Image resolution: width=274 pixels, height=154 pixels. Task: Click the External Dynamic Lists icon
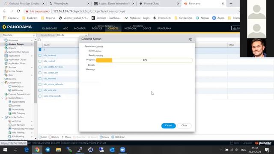pos(6,94)
